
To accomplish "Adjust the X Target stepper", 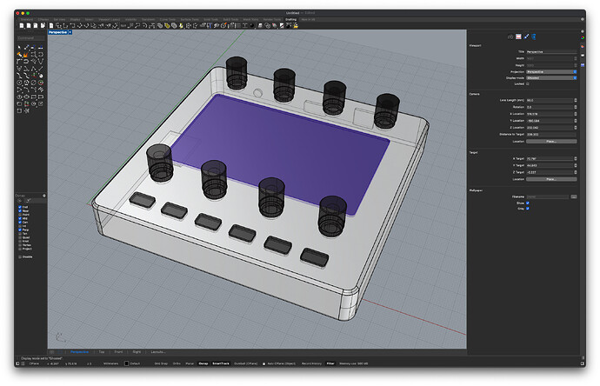I will pos(575,158).
